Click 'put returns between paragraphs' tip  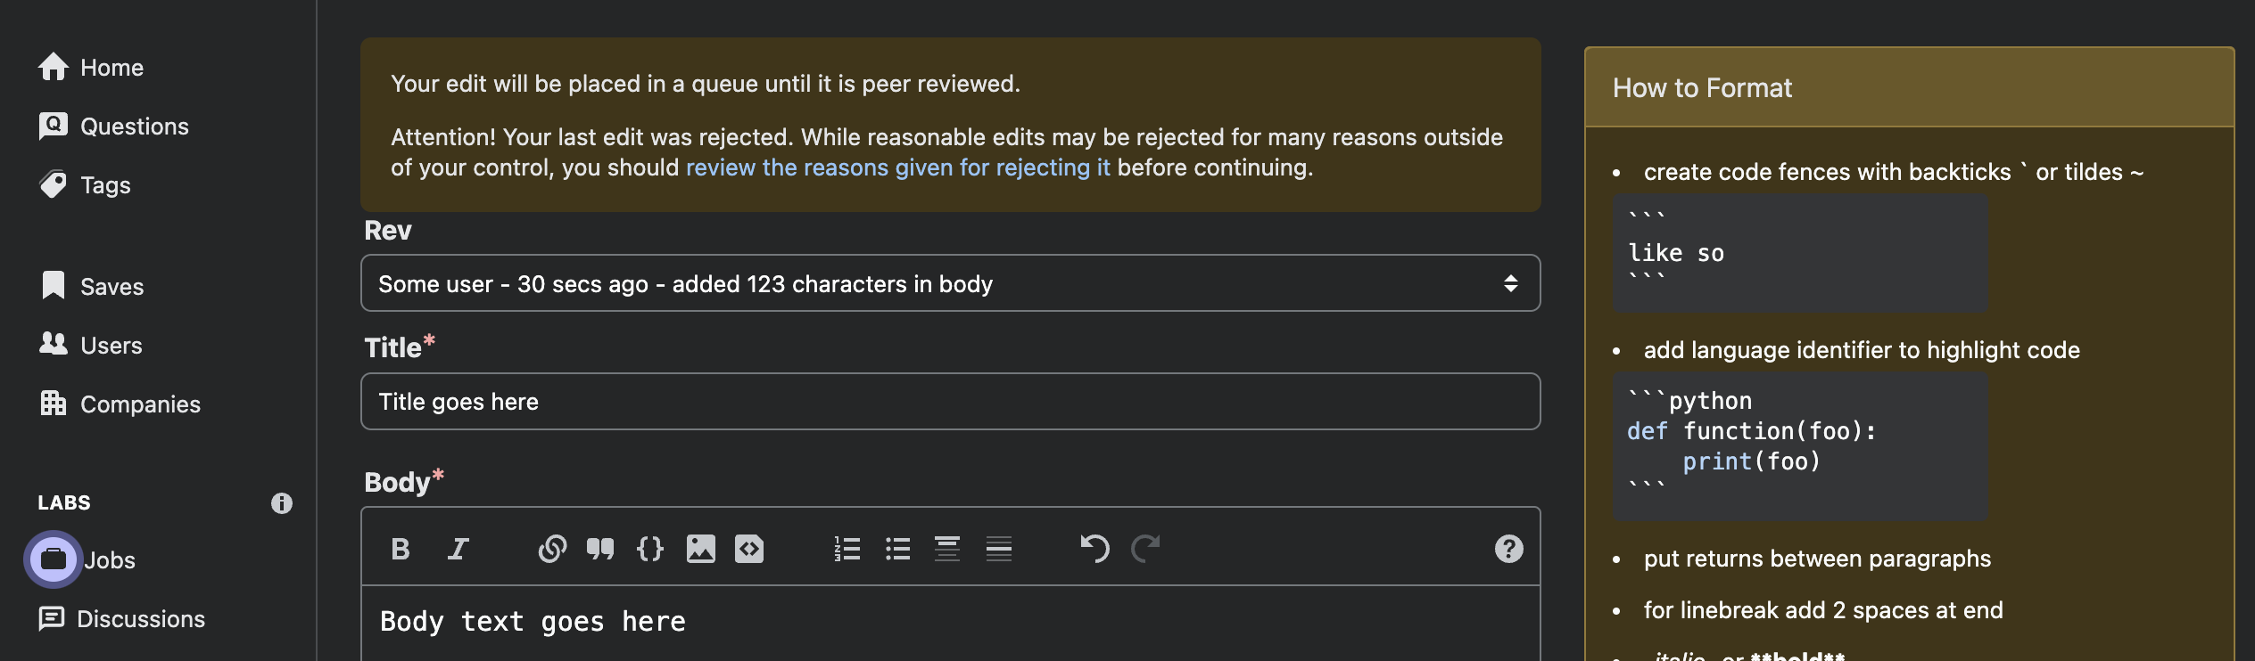click(x=1817, y=559)
